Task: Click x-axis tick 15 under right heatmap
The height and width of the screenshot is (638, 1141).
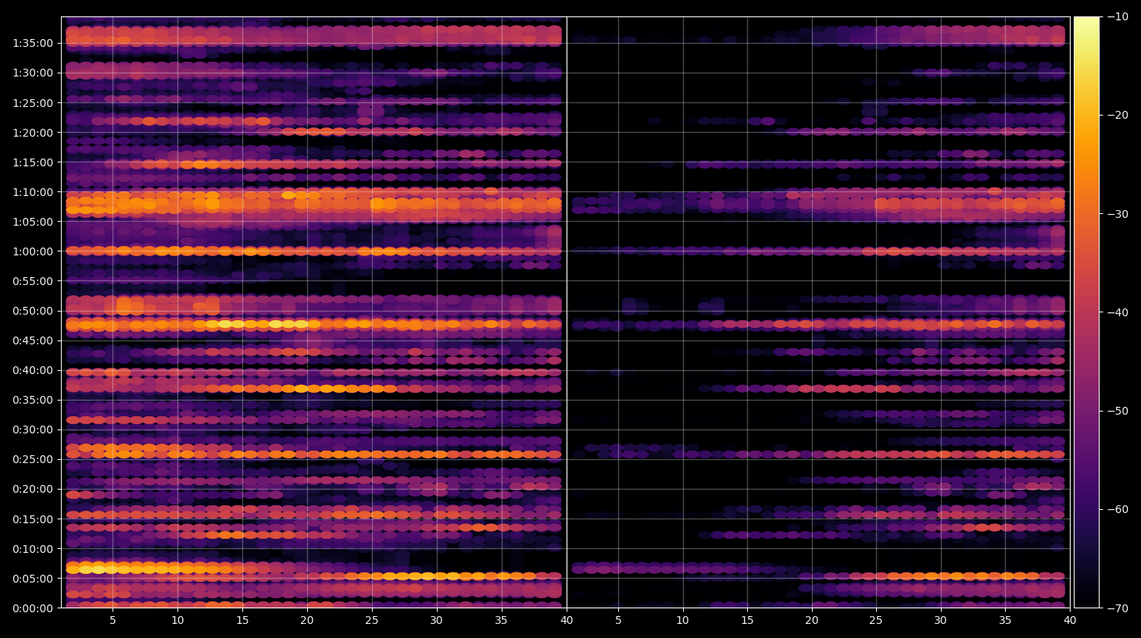Action: tap(747, 621)
